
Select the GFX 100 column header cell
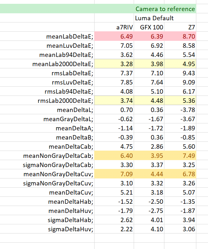[149, 27]
